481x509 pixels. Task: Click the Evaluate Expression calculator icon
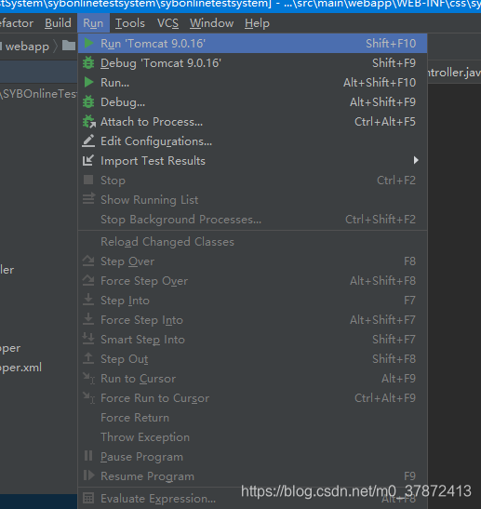click(88, 498)
